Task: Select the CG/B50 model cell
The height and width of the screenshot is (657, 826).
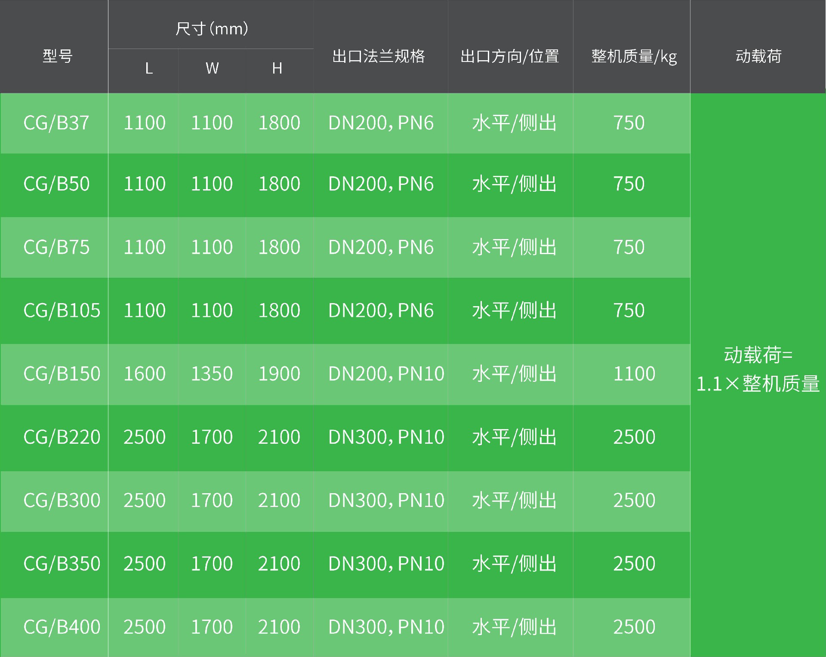Action: [56, 184]
